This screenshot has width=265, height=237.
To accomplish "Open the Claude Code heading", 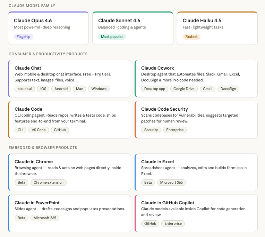I will click(x=28, y=109).
